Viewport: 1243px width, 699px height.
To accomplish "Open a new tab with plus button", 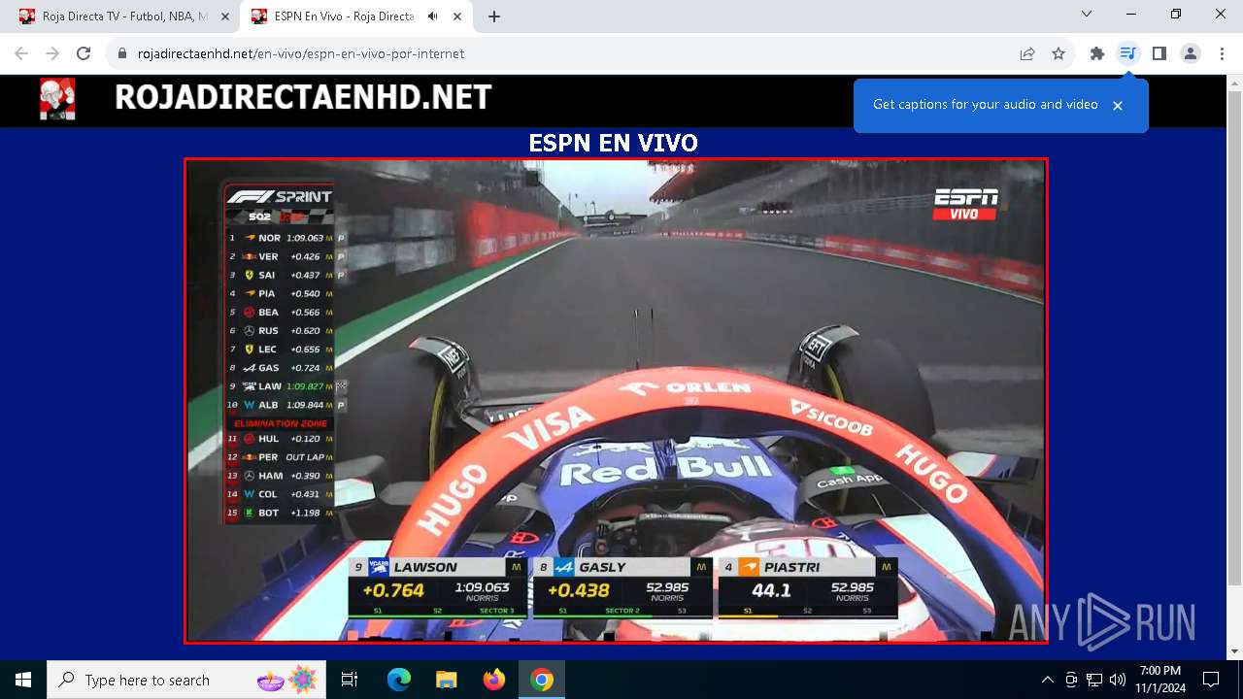I will tap(494, 17).
